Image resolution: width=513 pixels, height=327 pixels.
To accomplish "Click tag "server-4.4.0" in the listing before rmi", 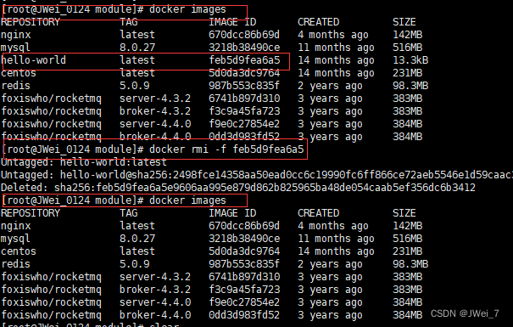I will (155, 124).
